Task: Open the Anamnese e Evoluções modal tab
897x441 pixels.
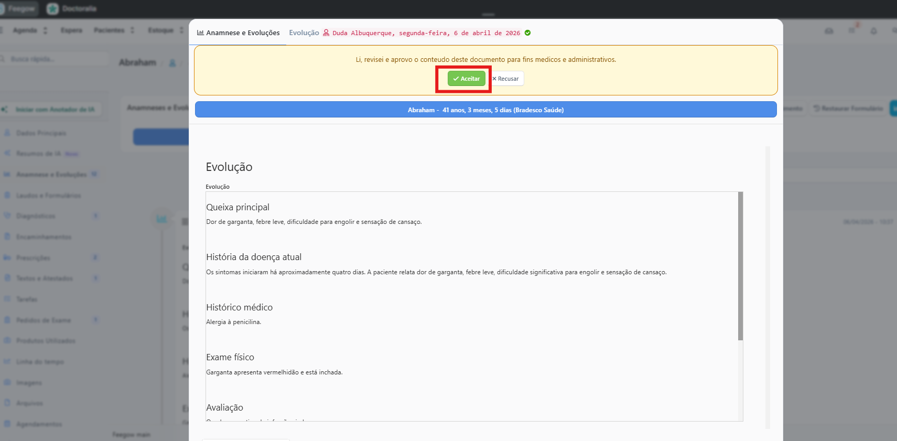Action: click(x=238, y=33)
